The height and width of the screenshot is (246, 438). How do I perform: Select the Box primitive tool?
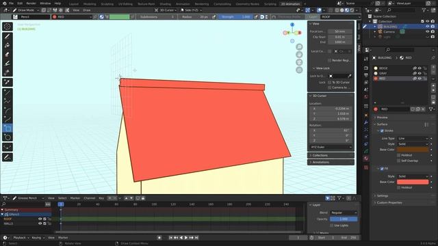pyautogui.click(x=8, y=128)
